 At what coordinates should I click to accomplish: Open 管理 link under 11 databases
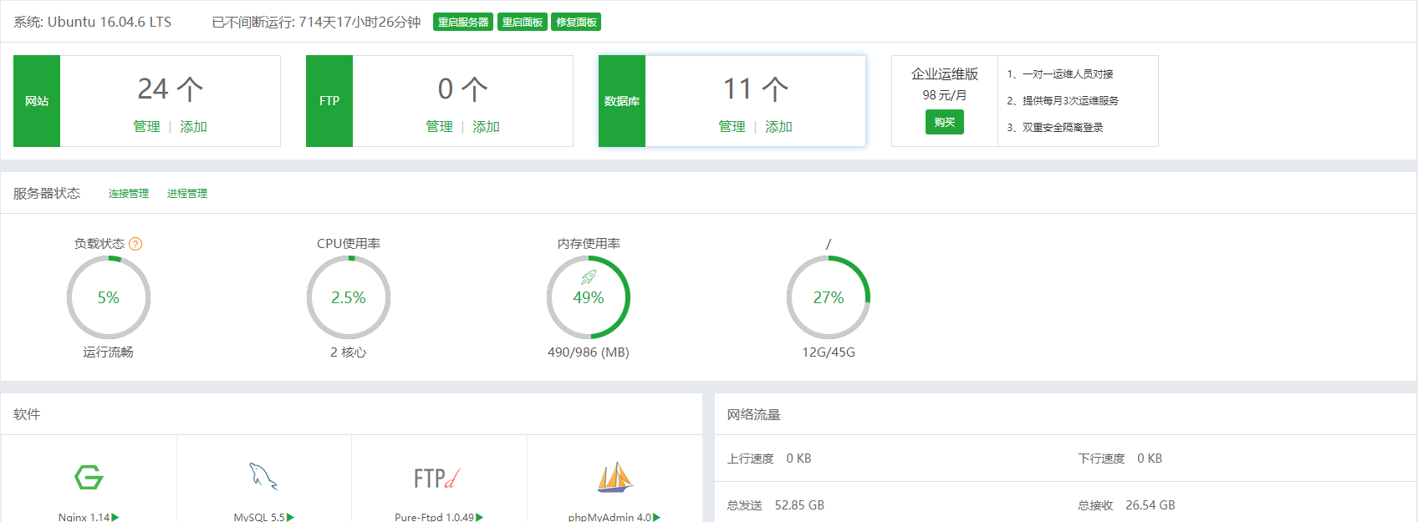point(732,126)
